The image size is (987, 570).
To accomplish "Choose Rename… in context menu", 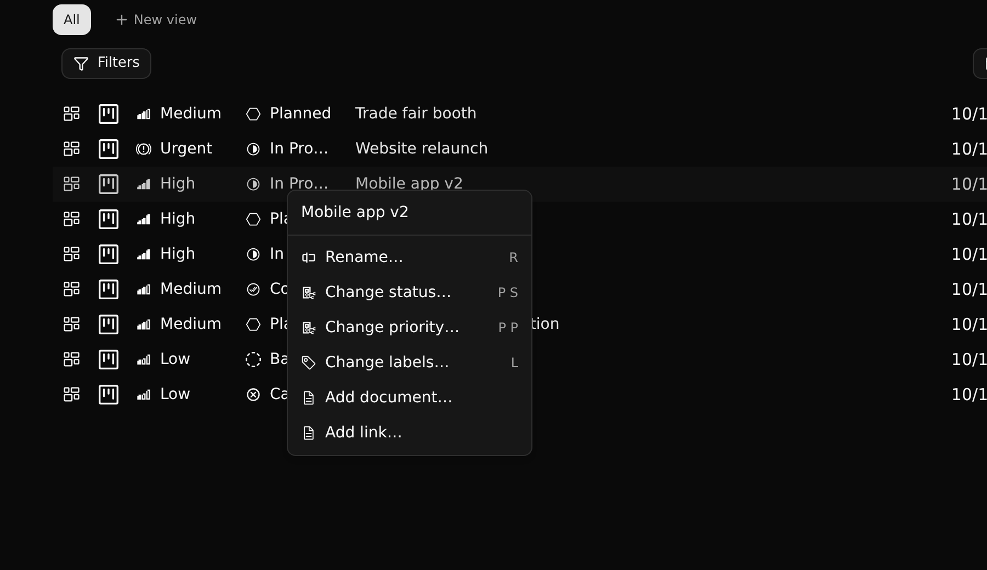I will 410,257.
